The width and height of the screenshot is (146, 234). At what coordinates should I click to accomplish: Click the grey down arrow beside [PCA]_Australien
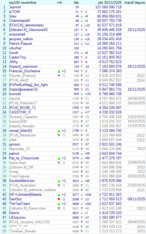coord(59,186)
